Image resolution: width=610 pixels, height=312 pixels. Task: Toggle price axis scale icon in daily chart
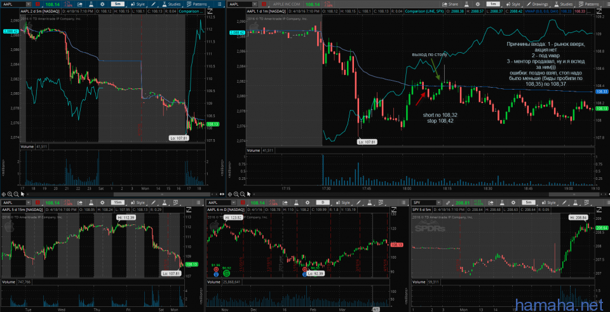(394, 209)
